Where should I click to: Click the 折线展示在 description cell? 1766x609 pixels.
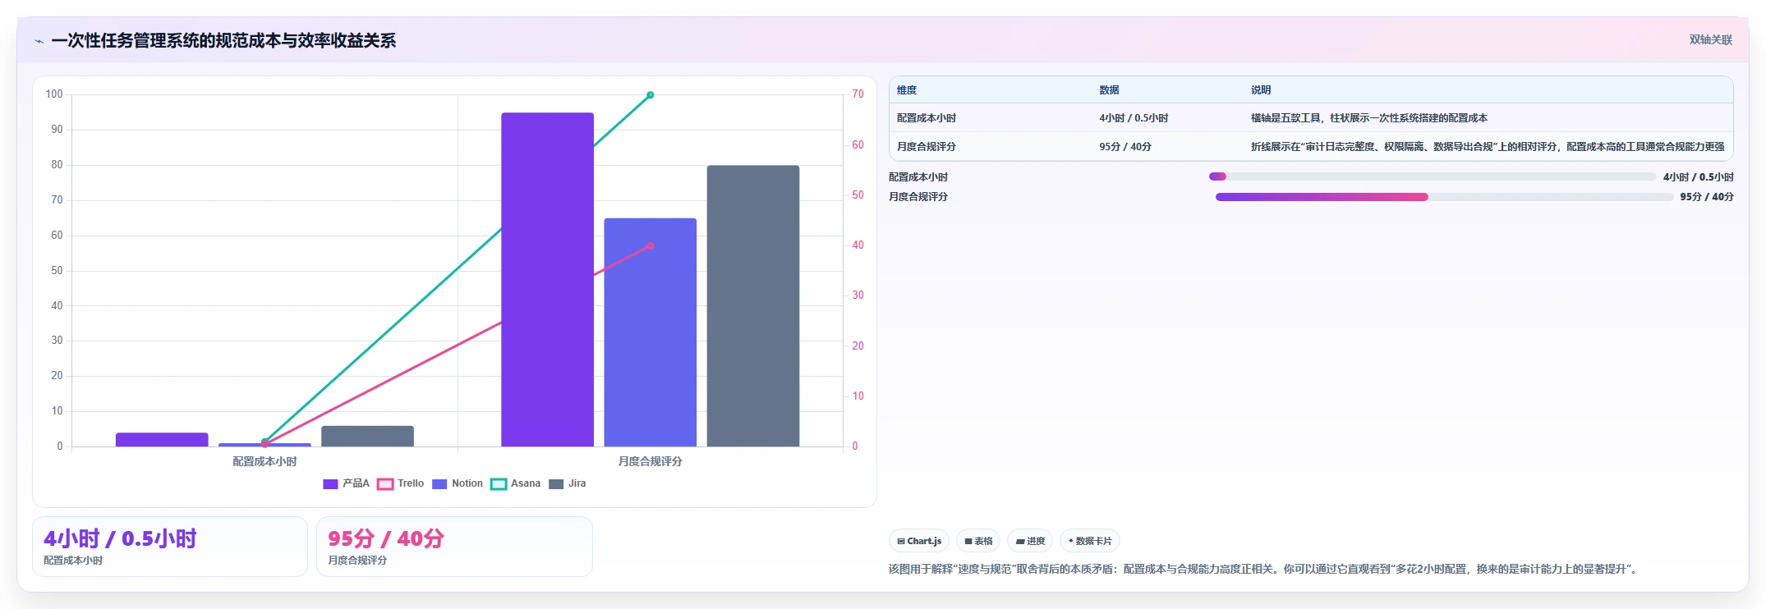1488,147
